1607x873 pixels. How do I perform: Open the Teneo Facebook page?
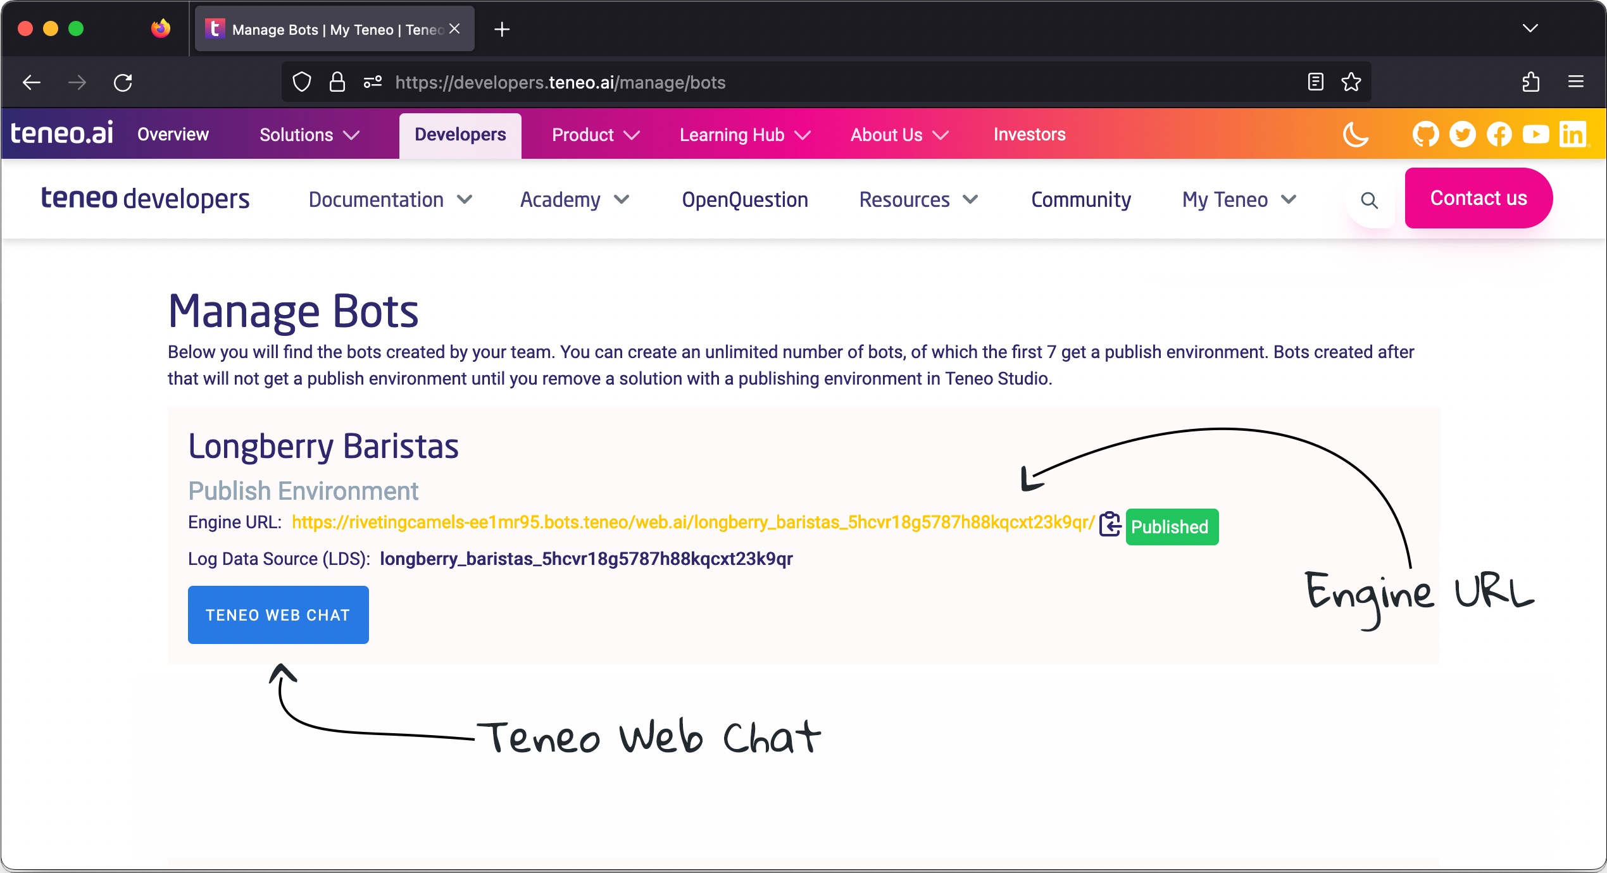pos(1499,135)
